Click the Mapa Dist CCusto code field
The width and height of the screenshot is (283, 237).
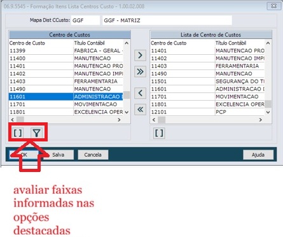point(85,20)
